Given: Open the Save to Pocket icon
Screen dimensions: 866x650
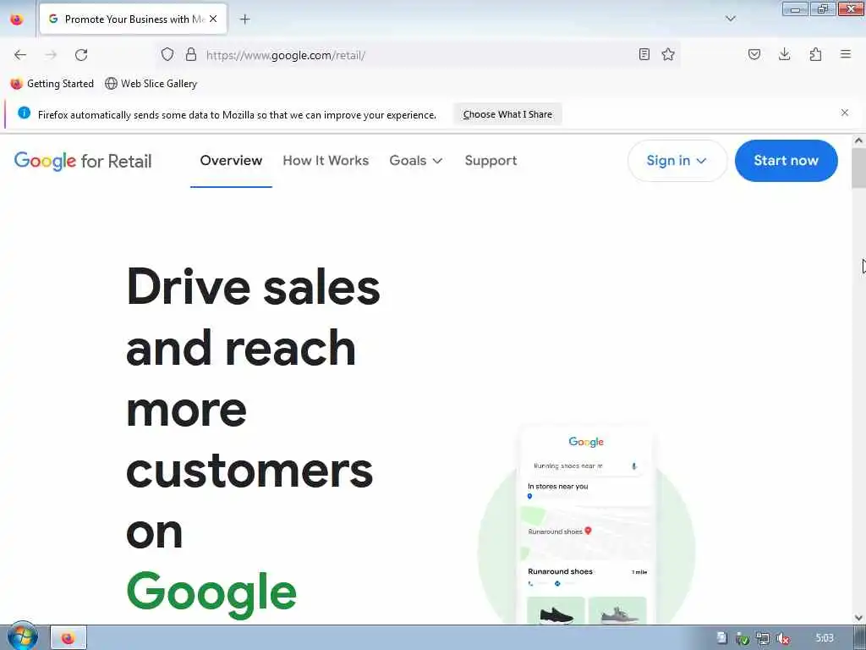Looking at the screenshot, I should pyautogui.click(x=754, y=54).
